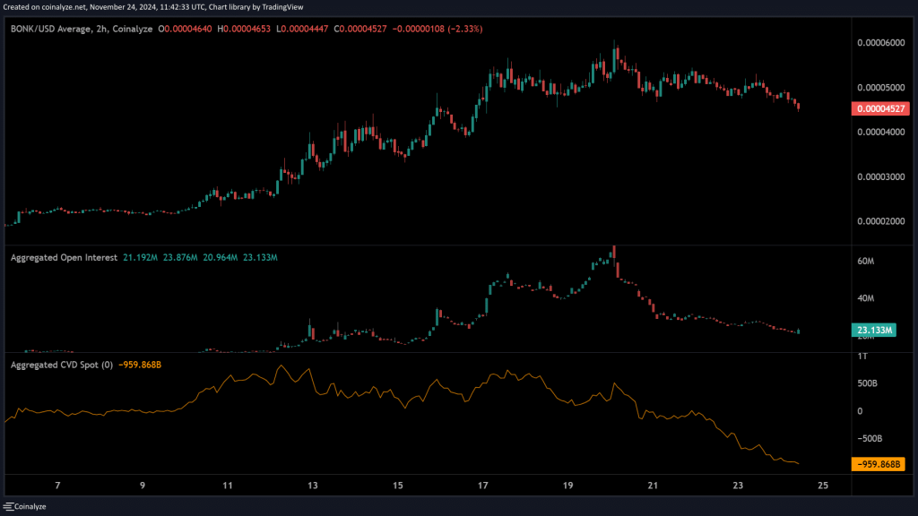
Task: Click the 0 CVD axis label
Action: pyautogui.click(x=860, y=411)
